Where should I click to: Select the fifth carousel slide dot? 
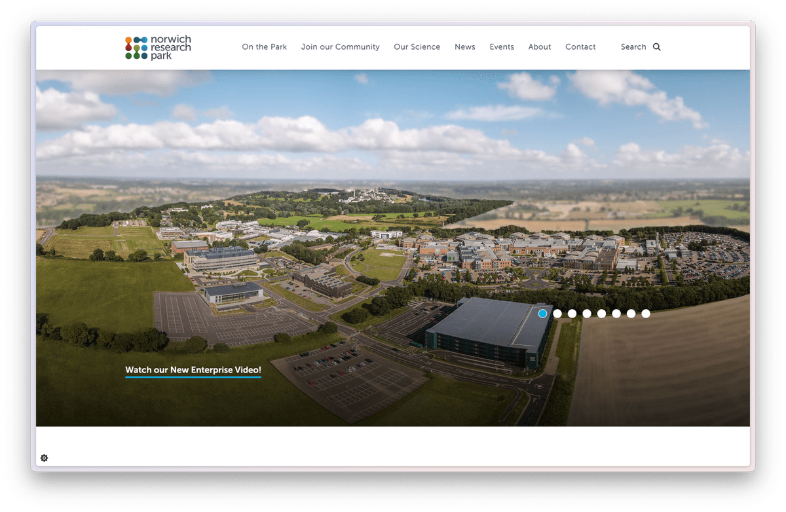(602, 314)
